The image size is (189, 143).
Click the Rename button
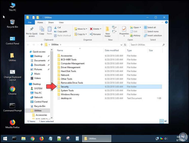click(95, 34)
